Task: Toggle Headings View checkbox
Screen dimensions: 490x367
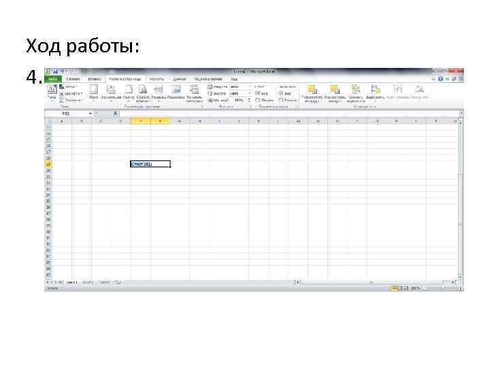Action: (281, 93)
